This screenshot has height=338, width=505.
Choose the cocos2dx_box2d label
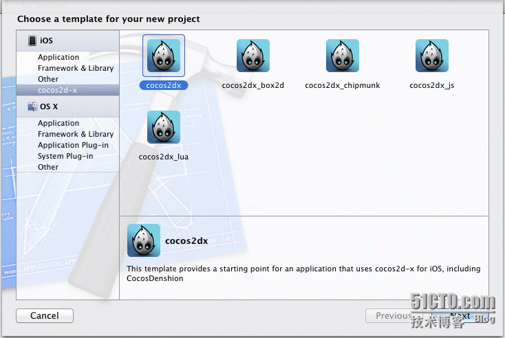coord(252,85)
